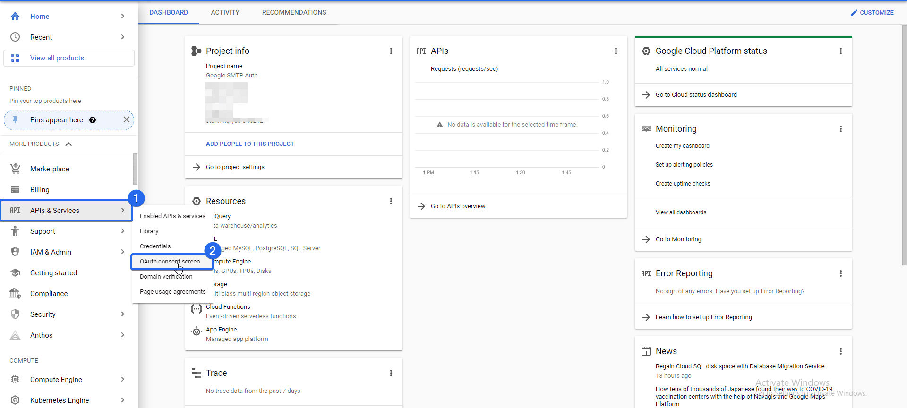Click the Cloud Functions icon in Resources
907x408 pixels.
[197, 309]
